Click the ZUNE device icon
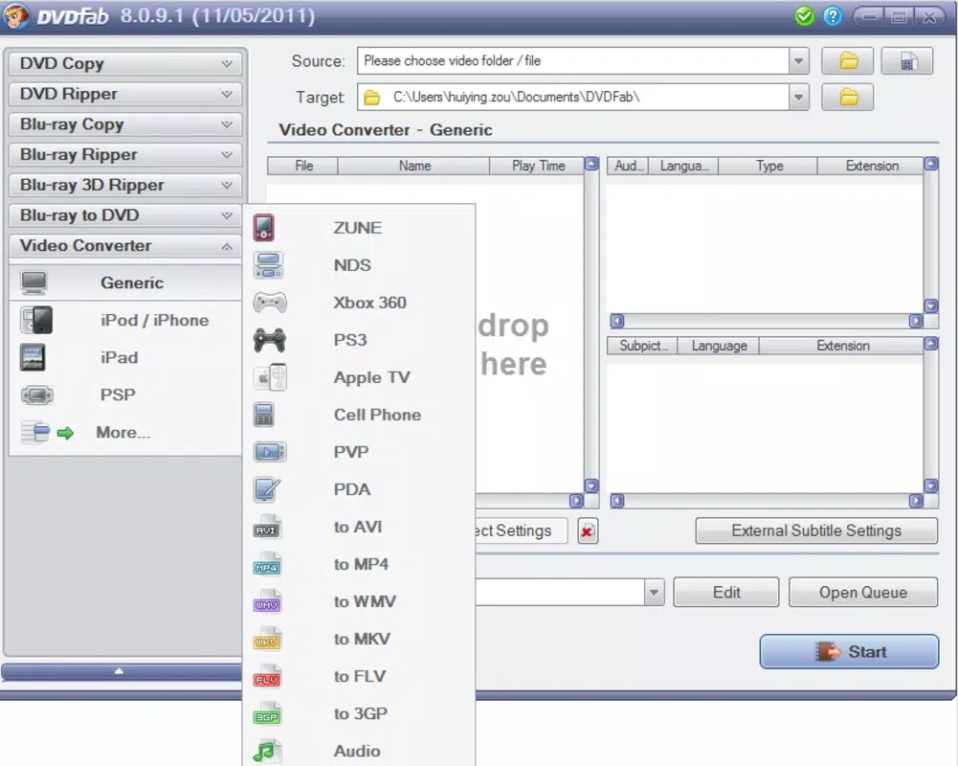 tap(264, 228)
